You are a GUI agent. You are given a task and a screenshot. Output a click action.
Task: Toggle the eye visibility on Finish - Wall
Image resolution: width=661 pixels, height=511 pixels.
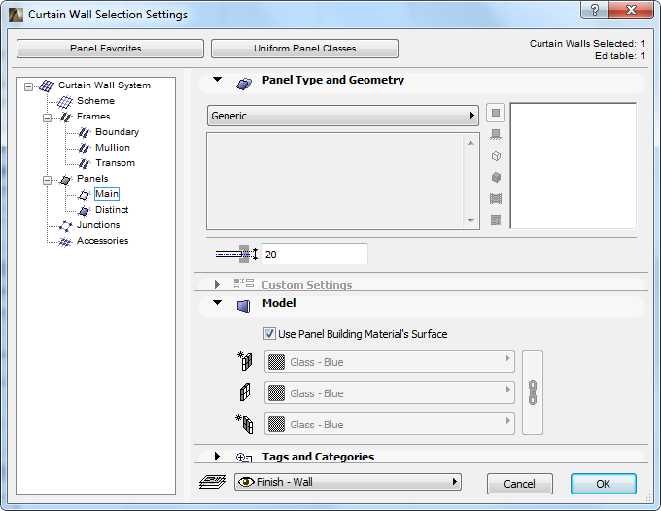click(246, 482)
